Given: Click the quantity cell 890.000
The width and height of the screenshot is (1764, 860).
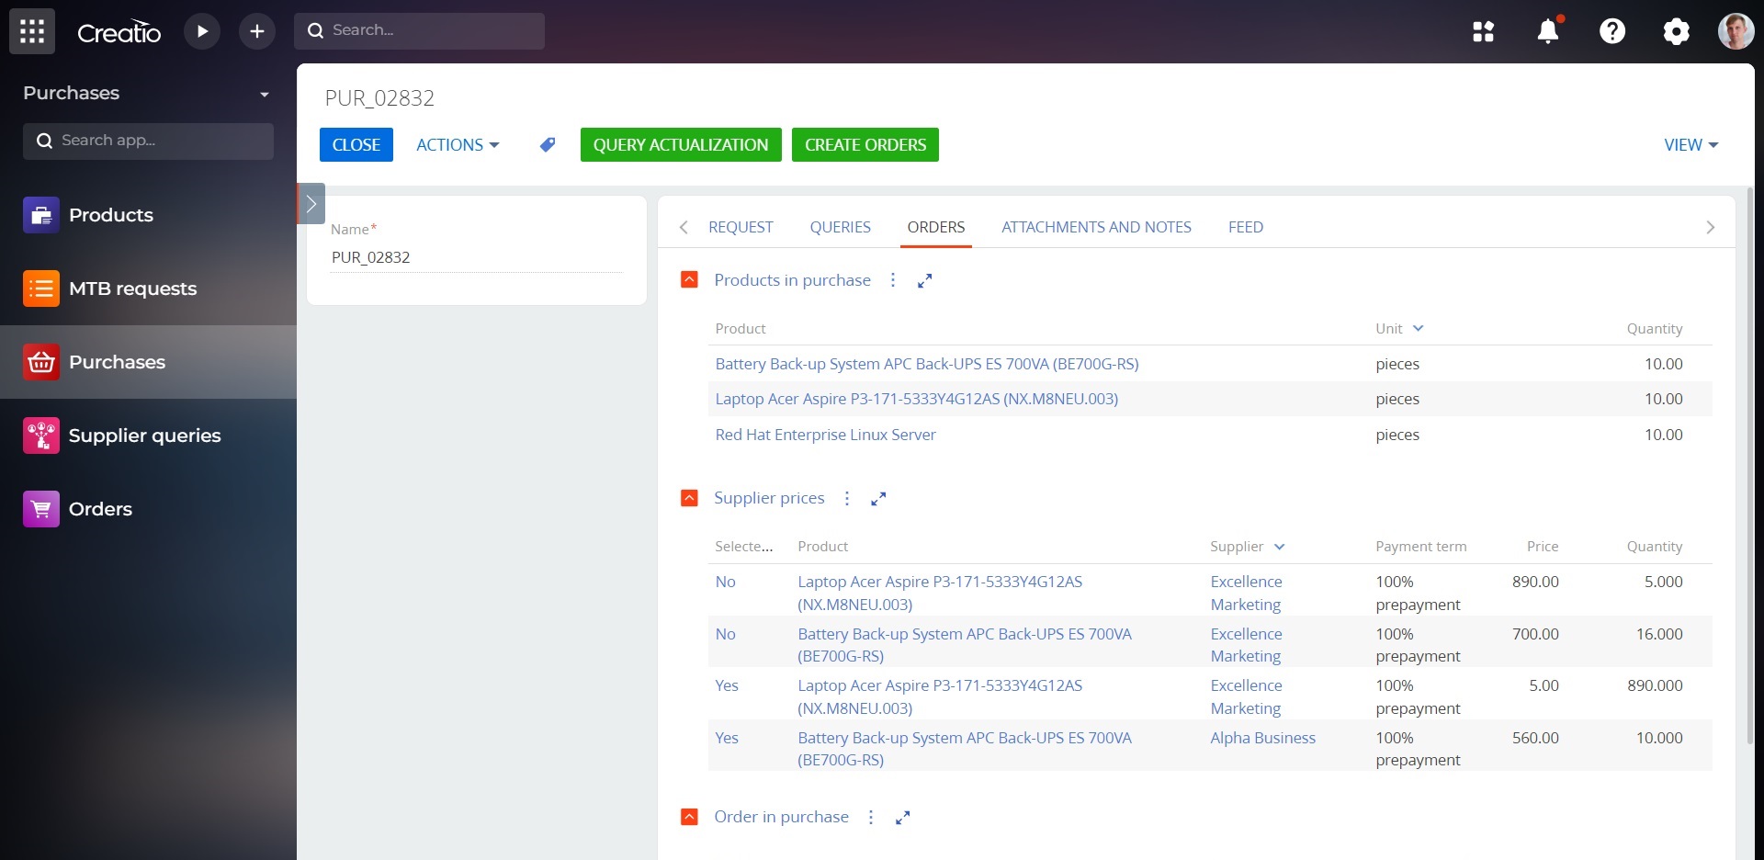Looking at the screenshot, I should [1655, 685].
